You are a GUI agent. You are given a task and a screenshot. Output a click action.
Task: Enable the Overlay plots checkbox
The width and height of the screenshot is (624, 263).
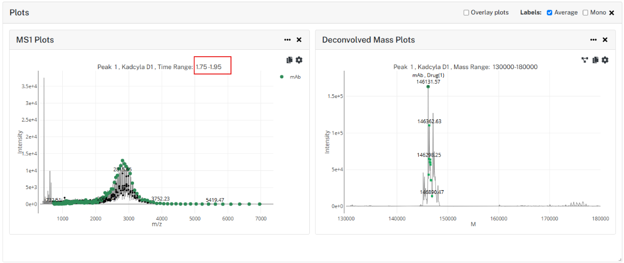pos(466,13)
